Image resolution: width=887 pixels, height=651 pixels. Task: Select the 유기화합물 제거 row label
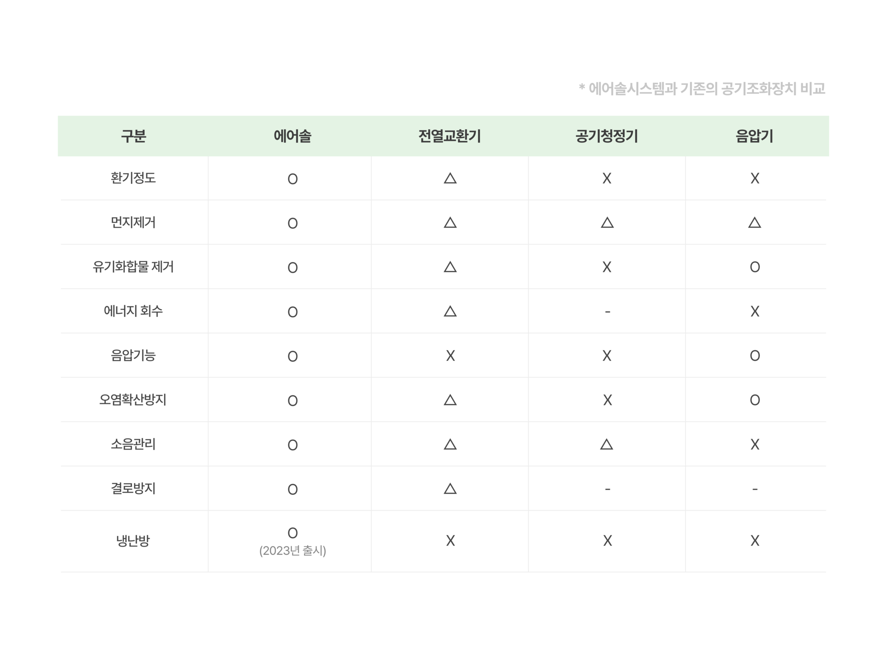[133, 267]
